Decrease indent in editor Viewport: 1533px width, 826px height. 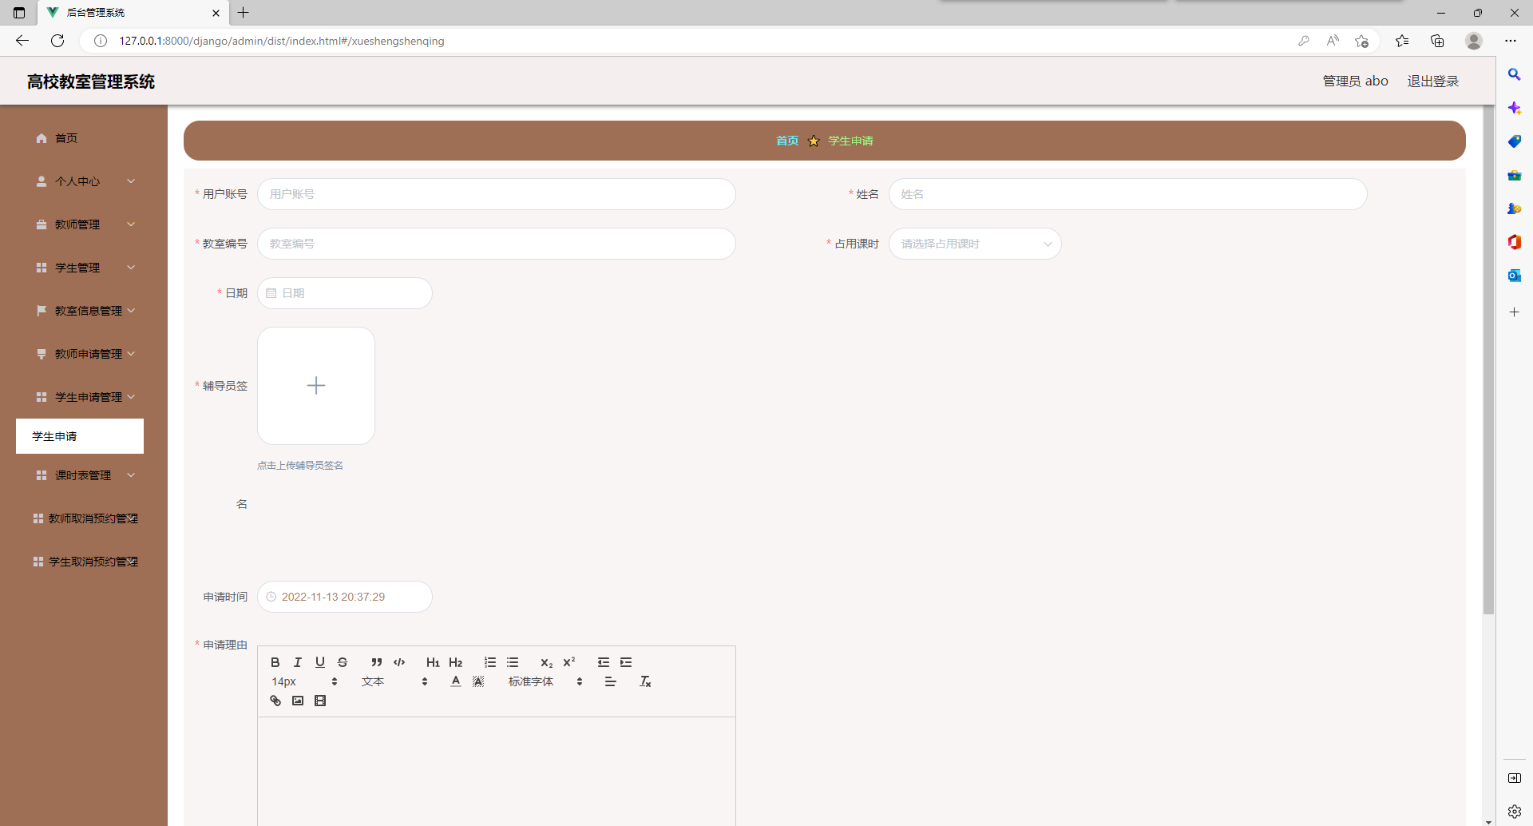point(604,662)
